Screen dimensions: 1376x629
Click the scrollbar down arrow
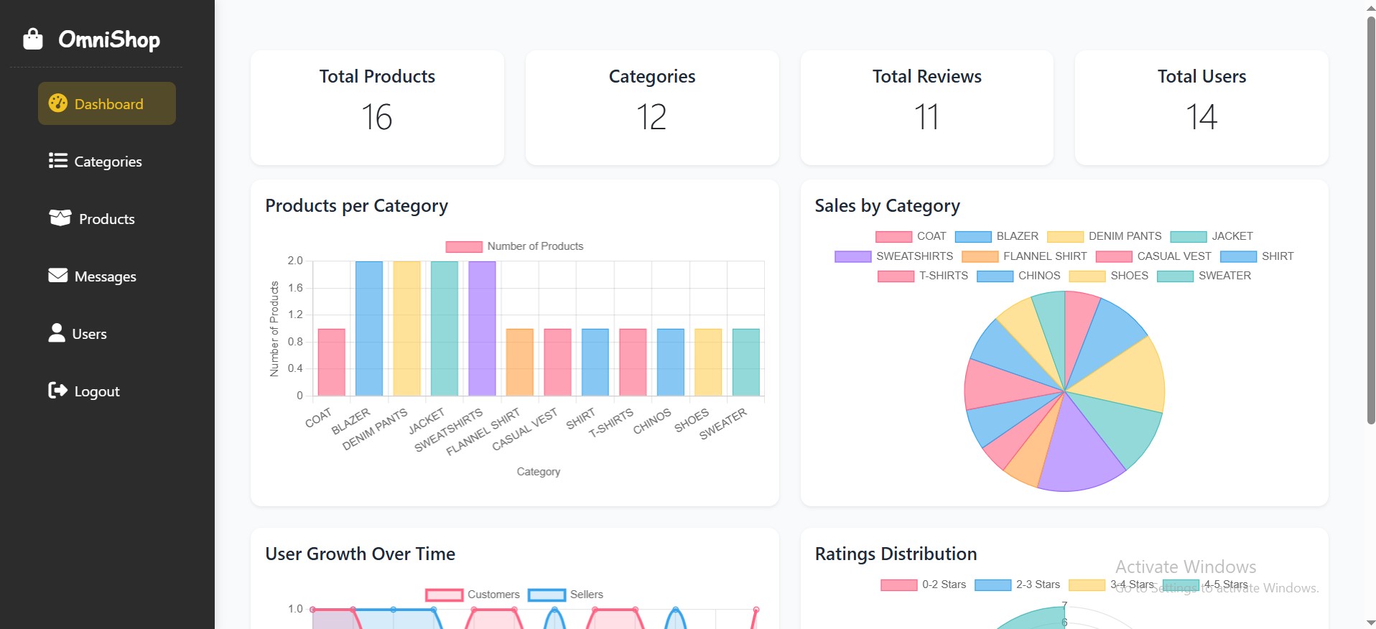(x=1370, y=622)
